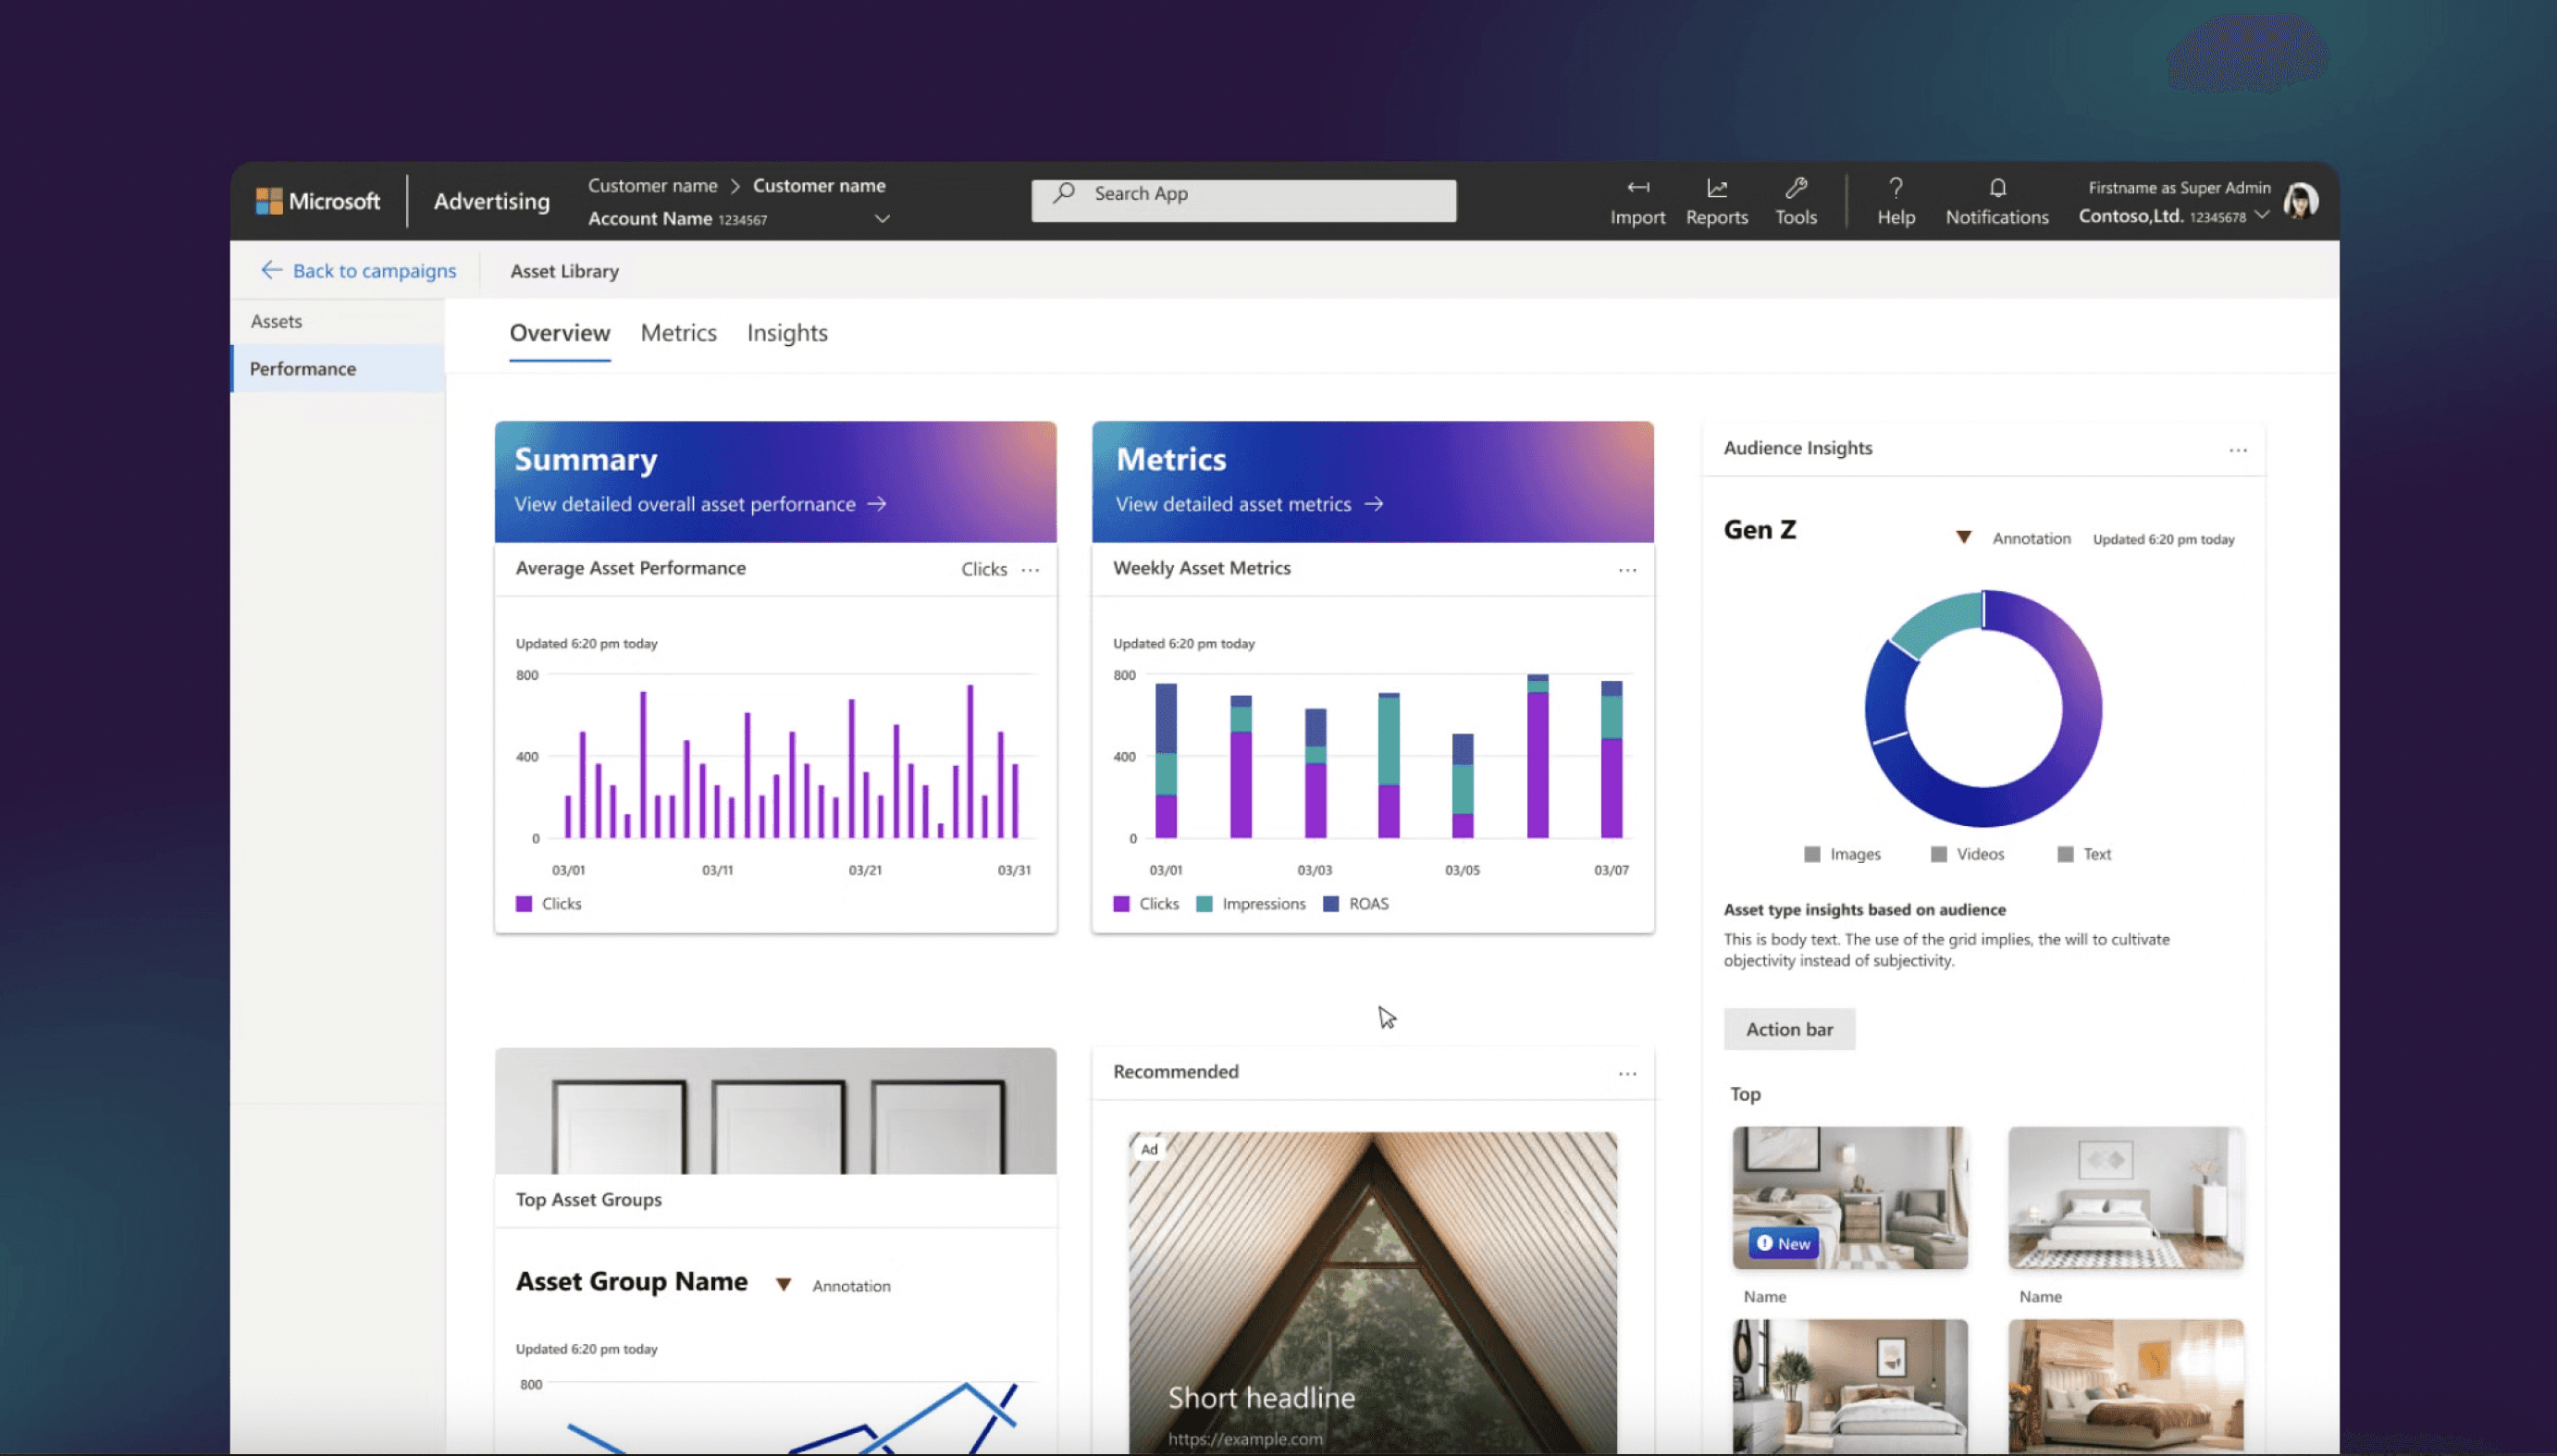Screen dimensions: 2557x1456
Task: Open Audience Insights more options ellipsis
Action: click(x=2237, y=450)
